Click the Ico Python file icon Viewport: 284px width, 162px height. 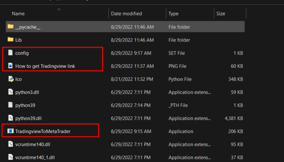click(11, 79)
